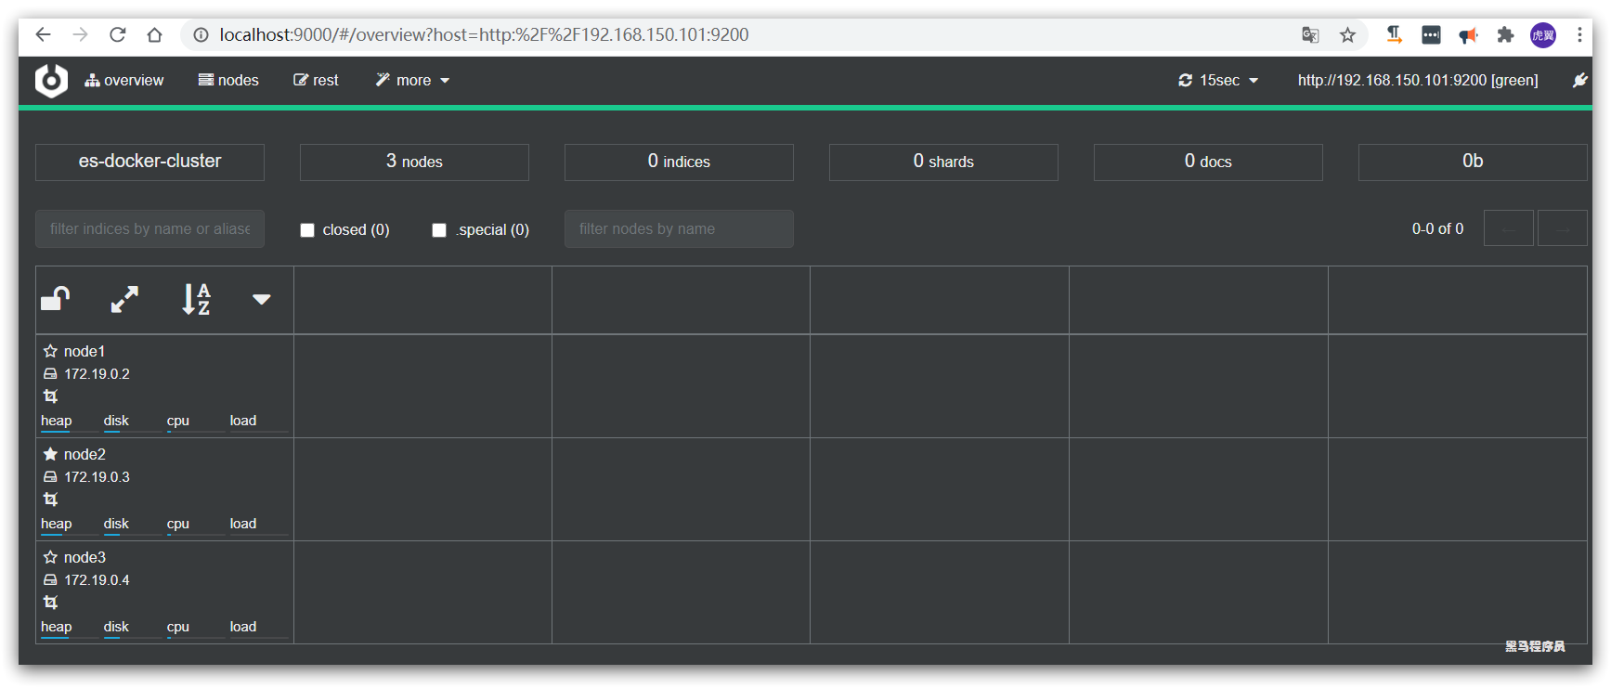The height and width of the screenshot is (688, 1611).
Task: Click the plug connection icon in navbar
Action: pos(1579,81)
